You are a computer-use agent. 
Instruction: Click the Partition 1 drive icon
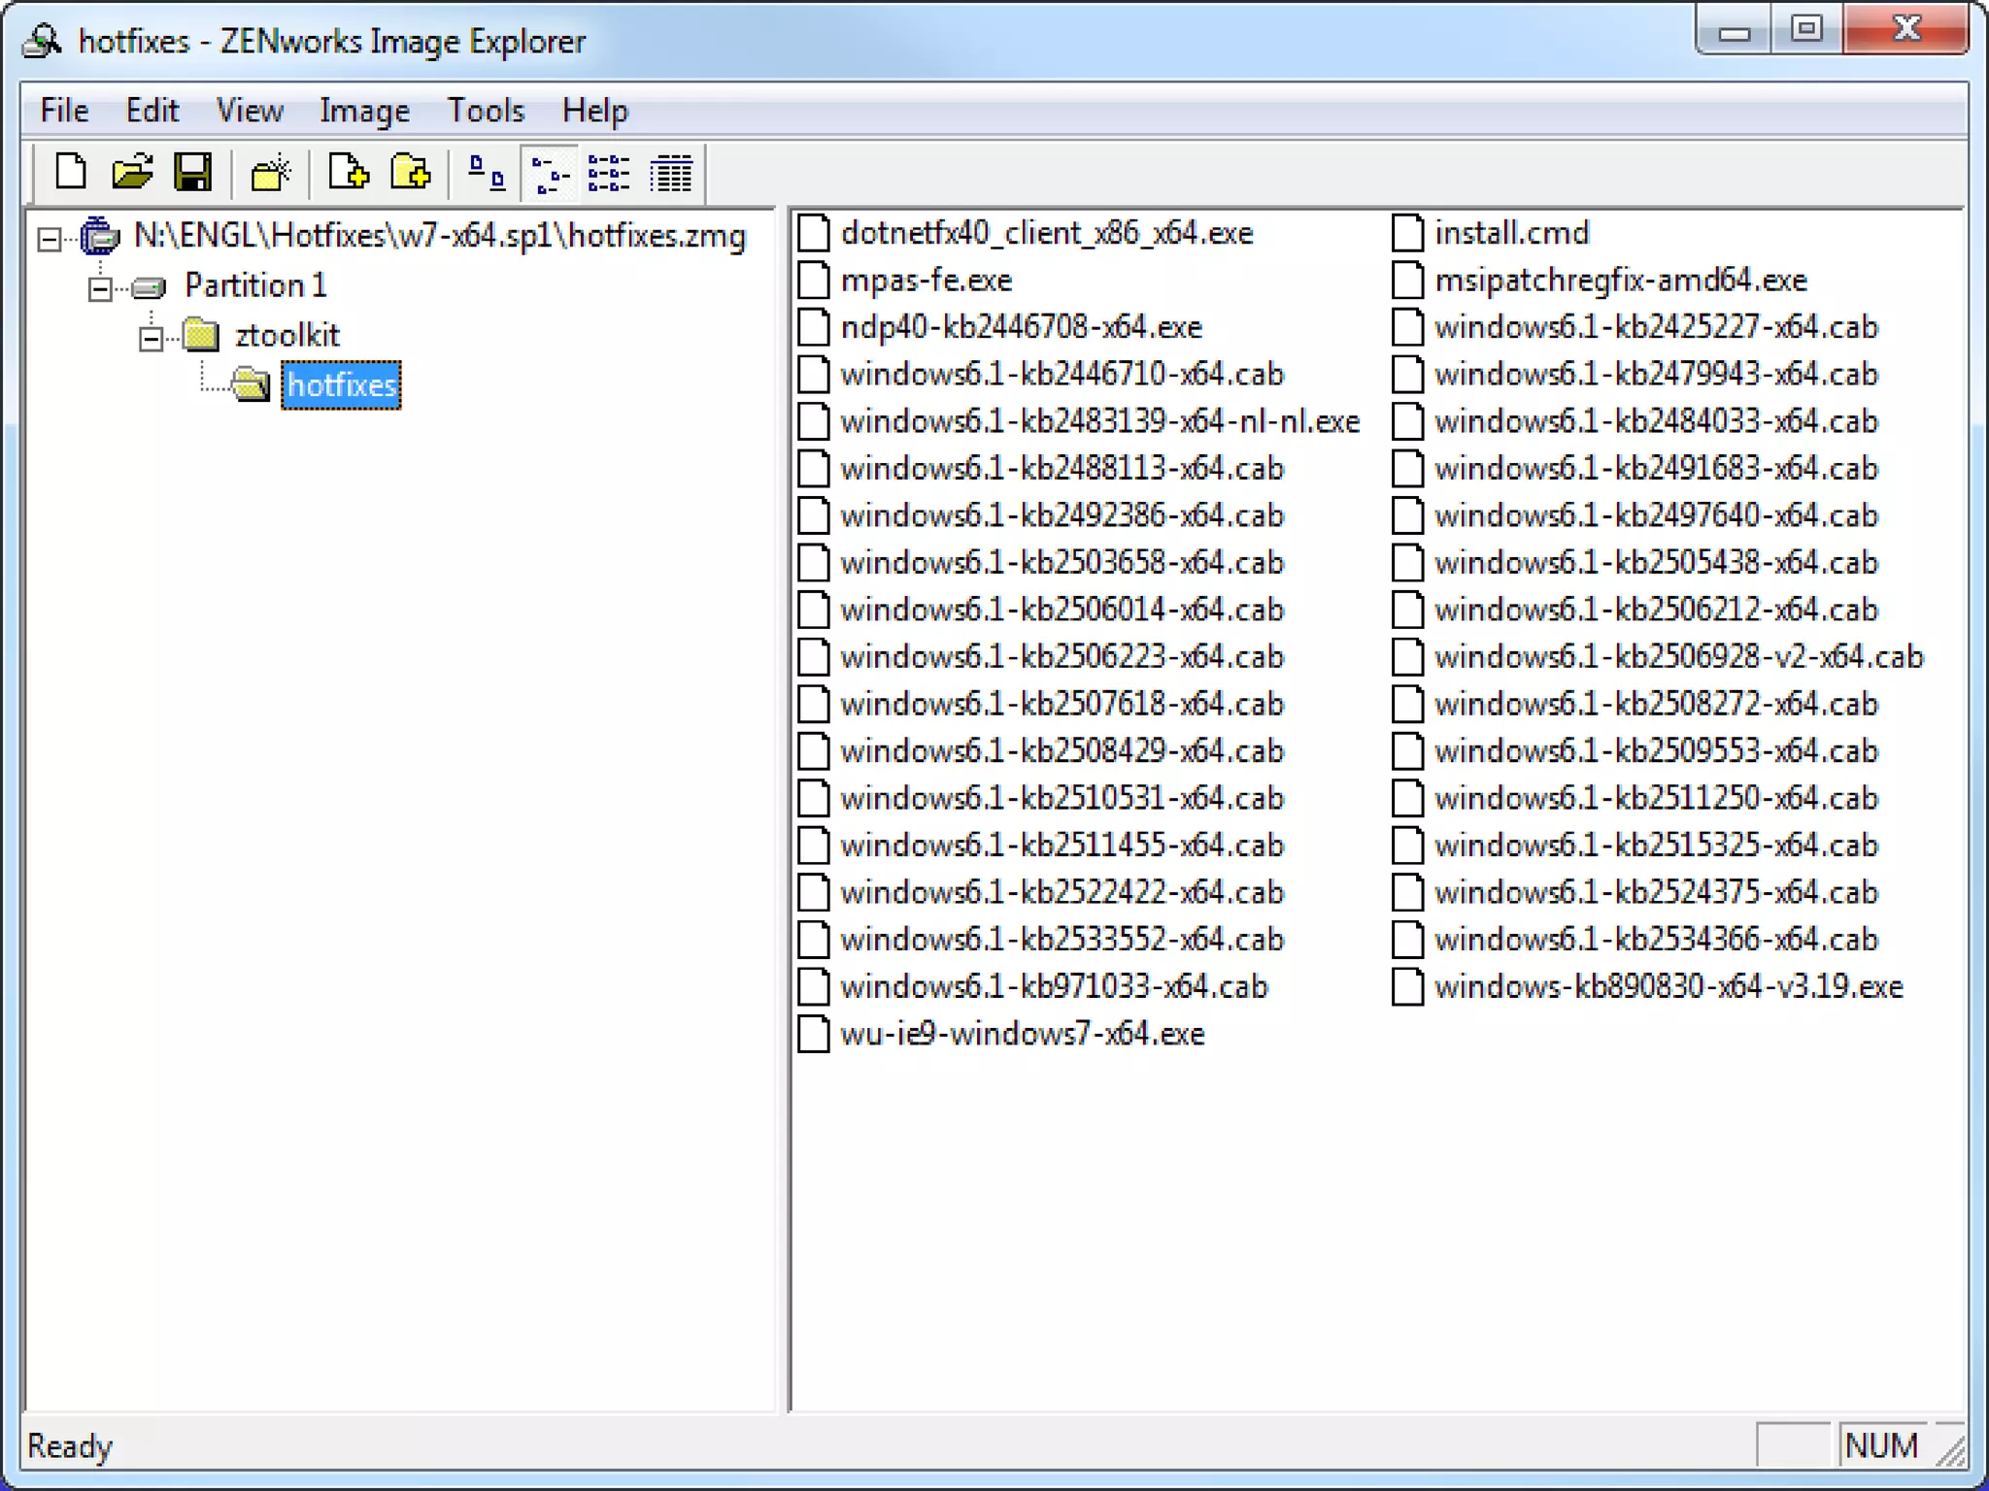(x=149, y=286)
